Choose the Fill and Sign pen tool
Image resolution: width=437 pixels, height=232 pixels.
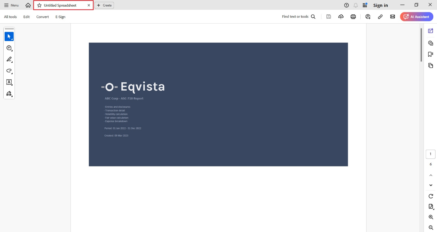click(x=9, y=93)
